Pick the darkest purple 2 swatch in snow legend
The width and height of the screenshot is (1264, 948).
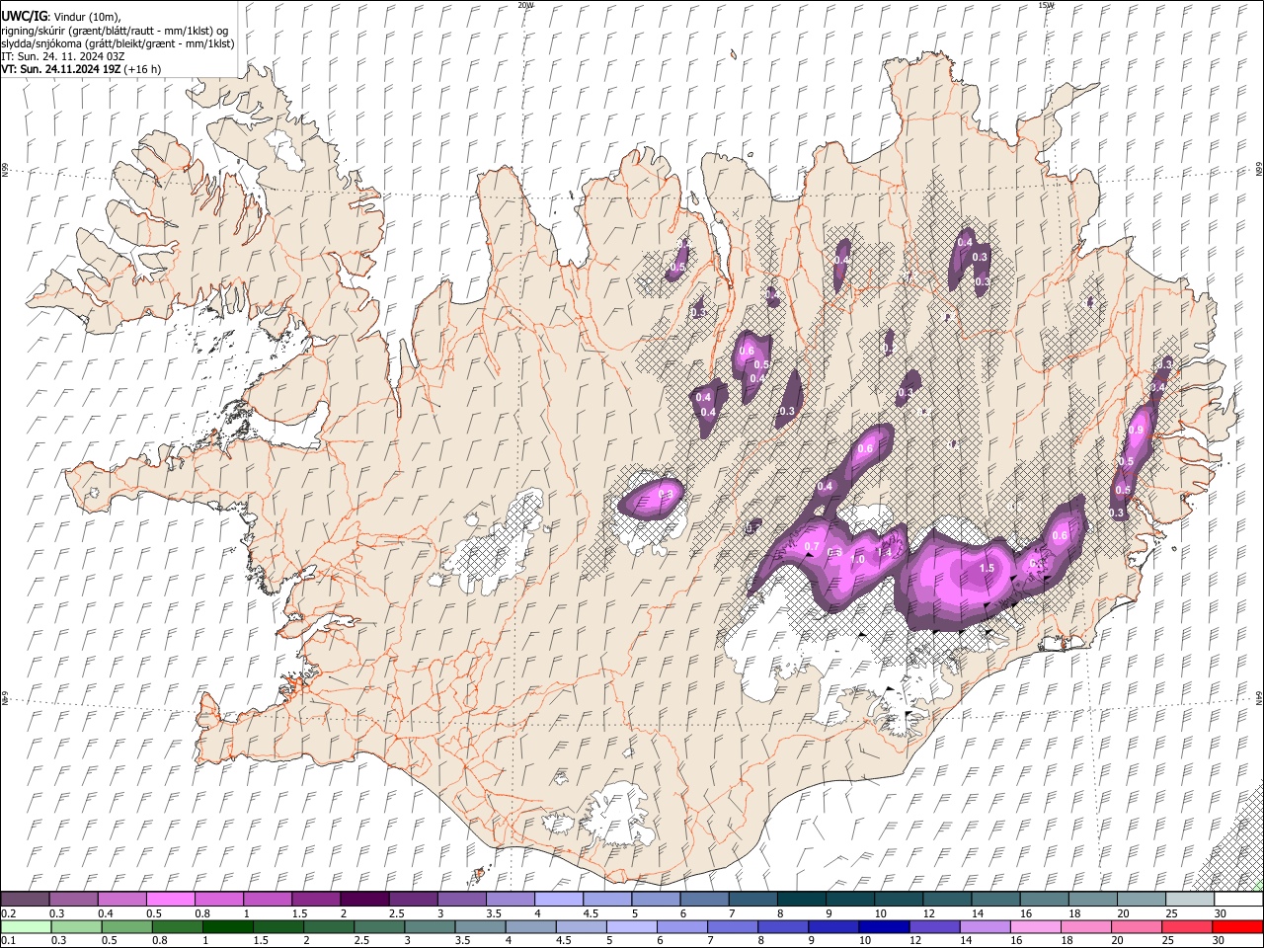(x=364, y=899)
